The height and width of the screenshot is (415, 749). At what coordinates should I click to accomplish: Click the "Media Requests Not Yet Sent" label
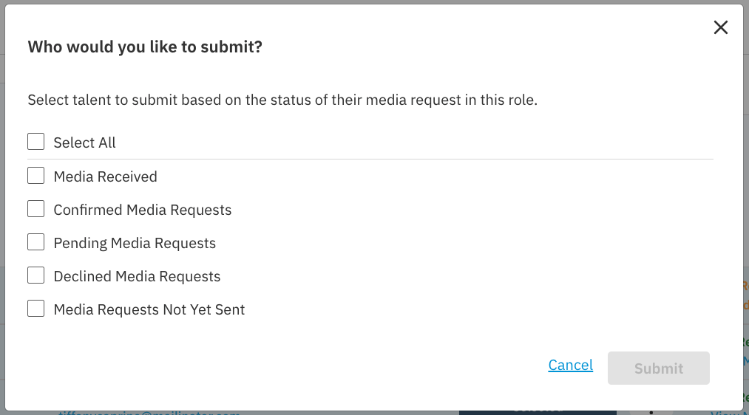[149, 309]
